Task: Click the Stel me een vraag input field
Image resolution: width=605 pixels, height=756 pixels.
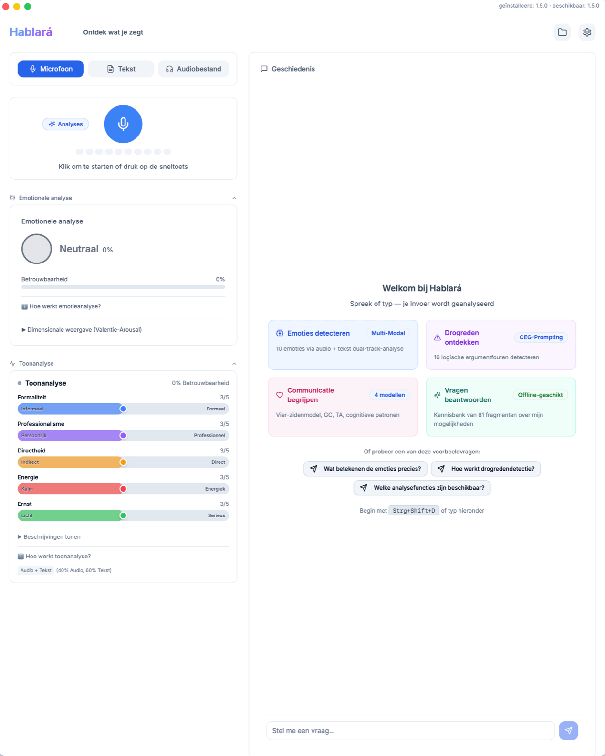Action: pyautogui.click(x=410, y=730)
